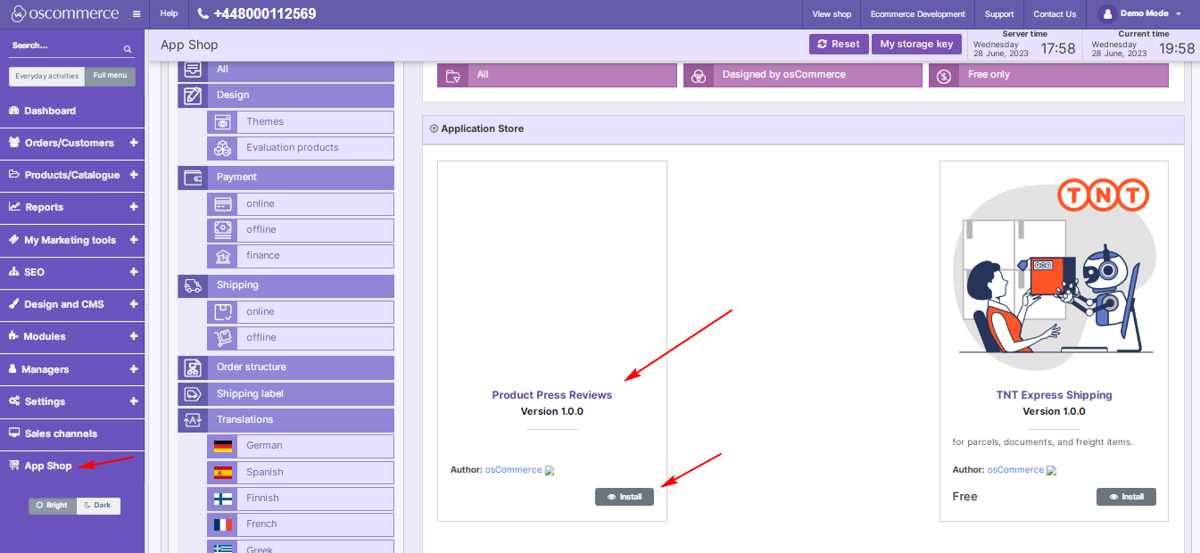1200x553 pixels.
Task: Select All category in category list
Action: [286, 70]
